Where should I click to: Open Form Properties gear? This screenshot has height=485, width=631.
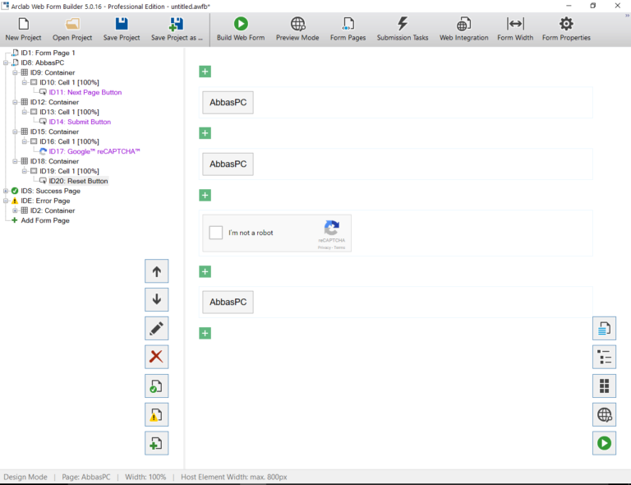click(566, 30)
